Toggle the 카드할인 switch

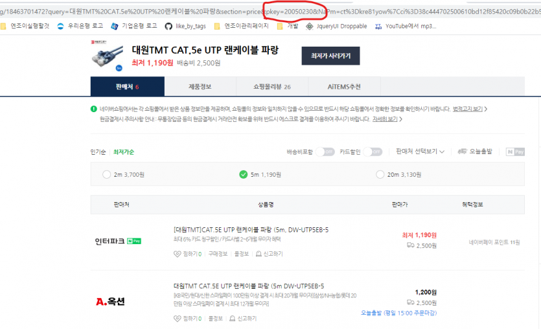pyautogui.click(x=372, y=152)
